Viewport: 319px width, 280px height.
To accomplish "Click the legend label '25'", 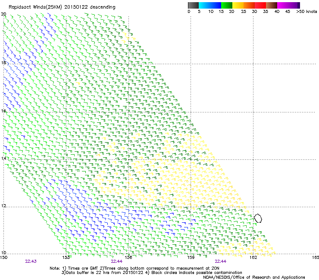I will tap(244, 12).
